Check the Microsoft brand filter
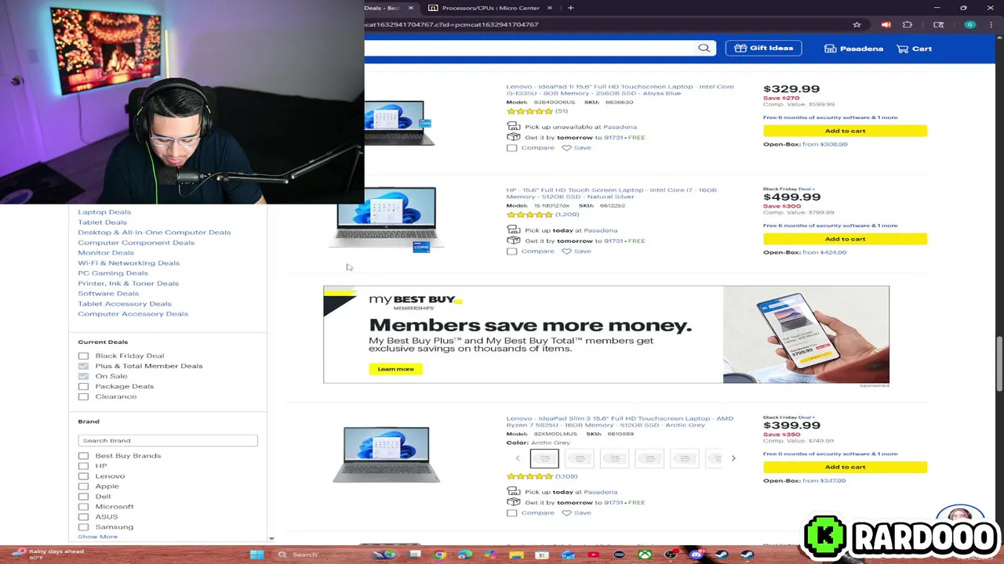The height and width of the screenshot is (564, 1004). [83, 507]
